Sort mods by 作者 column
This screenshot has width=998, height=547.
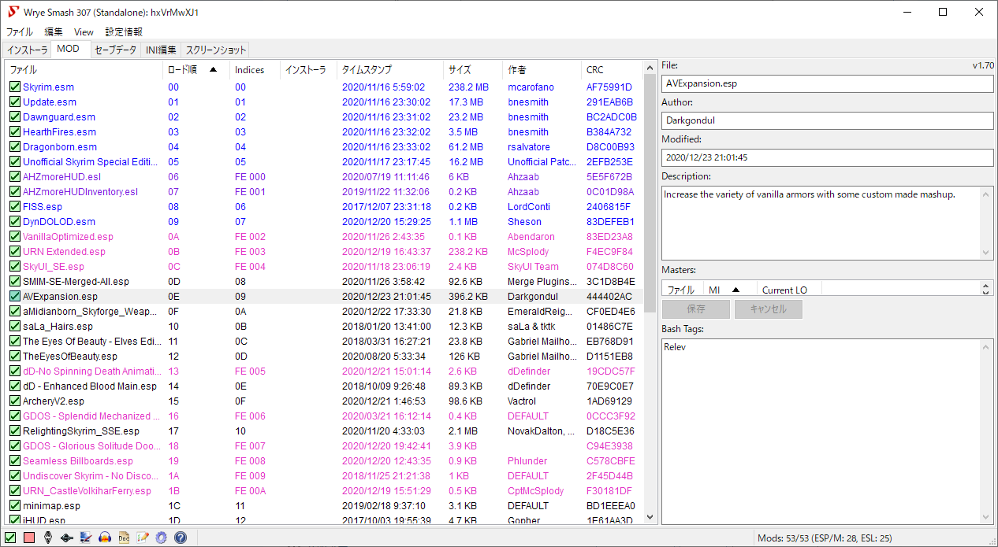542,70
